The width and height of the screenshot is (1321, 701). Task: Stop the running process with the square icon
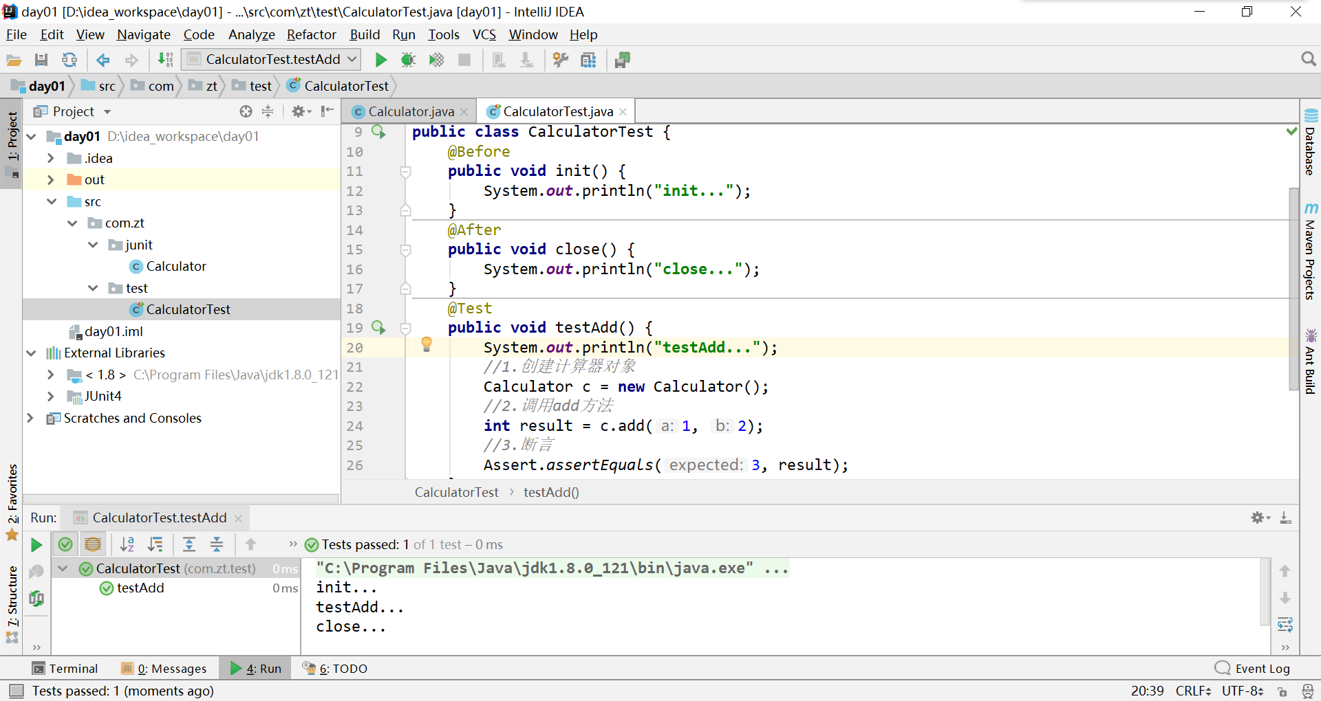[x=464, y=60]
